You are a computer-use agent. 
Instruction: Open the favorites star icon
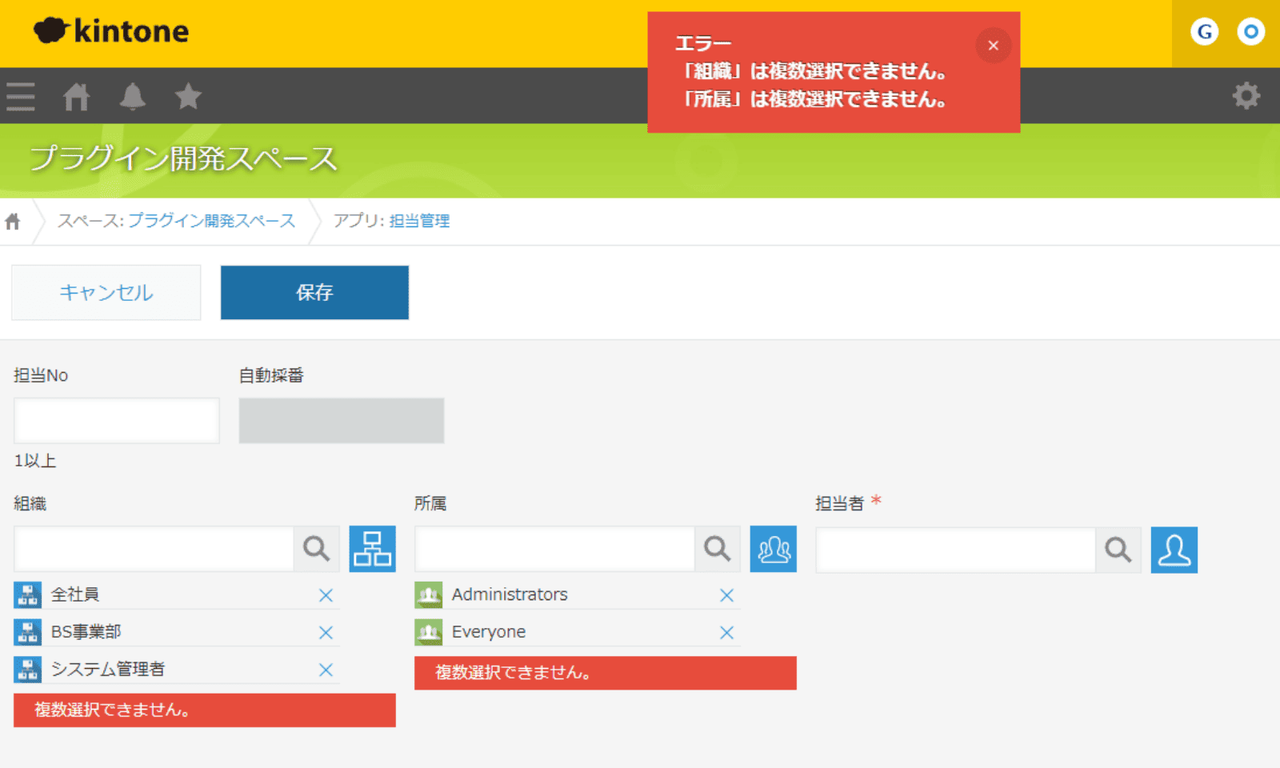click(x=188, y=97)
